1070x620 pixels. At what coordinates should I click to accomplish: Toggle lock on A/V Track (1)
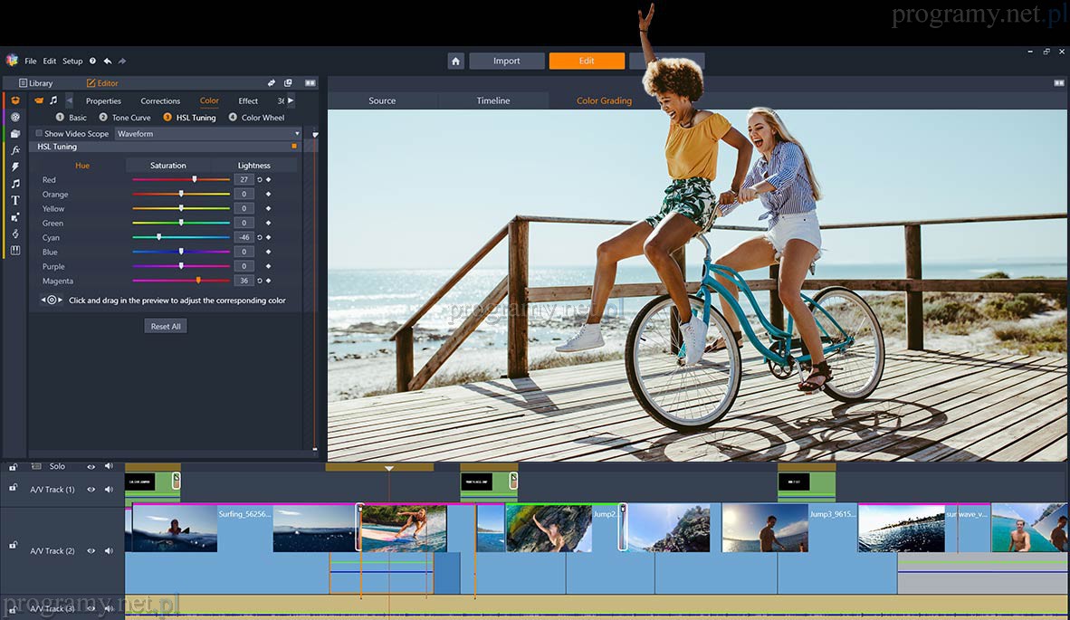pyautogui.click(x=13, y=489)
